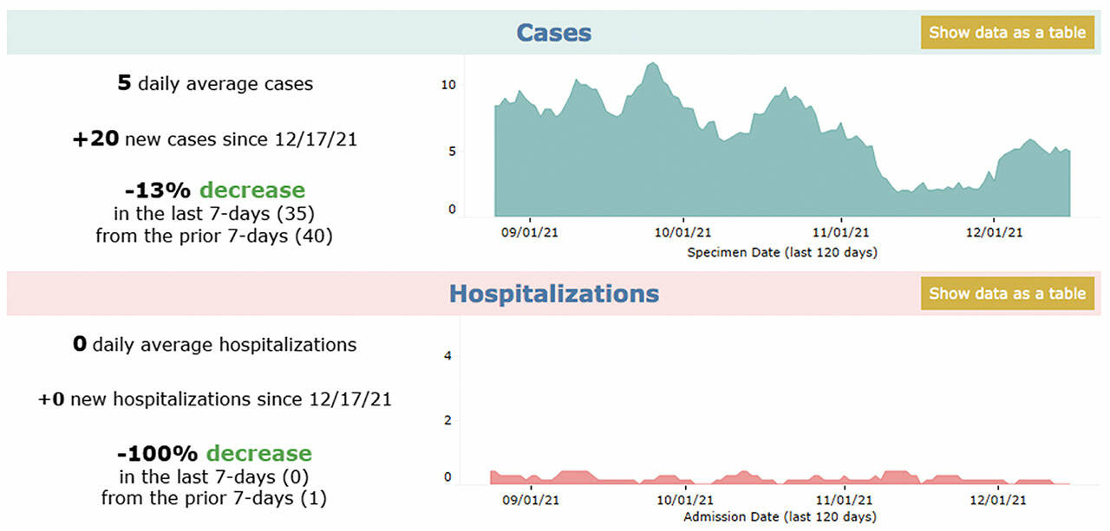
Task: Click the "0 daily average hospitalizations" statistic
Action: [214, 345]
